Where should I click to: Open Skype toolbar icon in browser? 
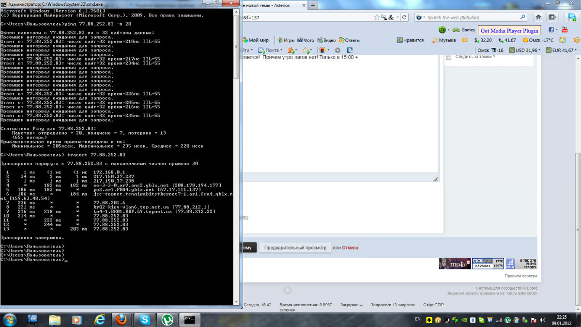point(572,17)
